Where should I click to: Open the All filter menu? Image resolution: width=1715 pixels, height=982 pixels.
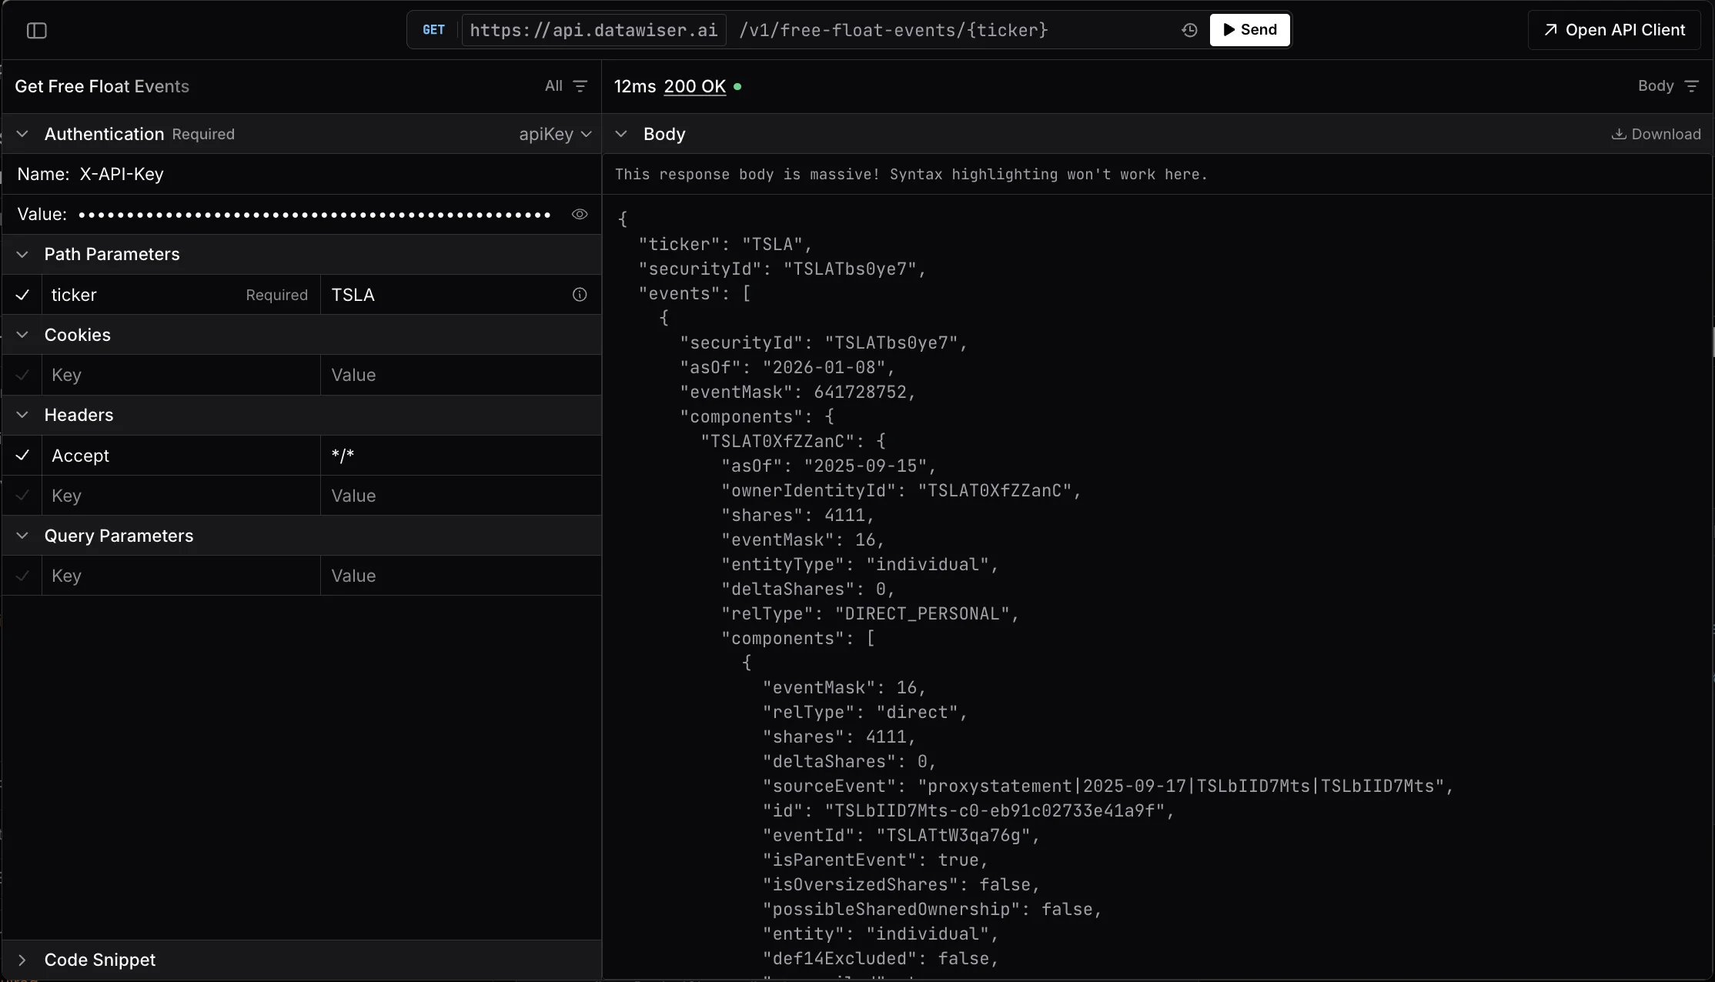pos(566,86)
